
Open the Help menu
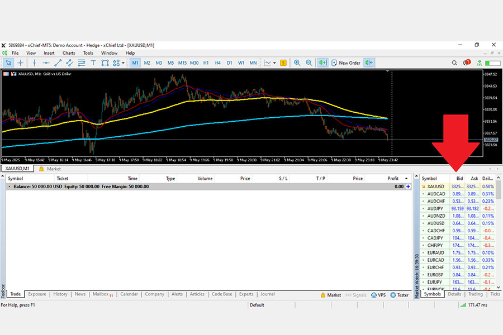point(130,53)
